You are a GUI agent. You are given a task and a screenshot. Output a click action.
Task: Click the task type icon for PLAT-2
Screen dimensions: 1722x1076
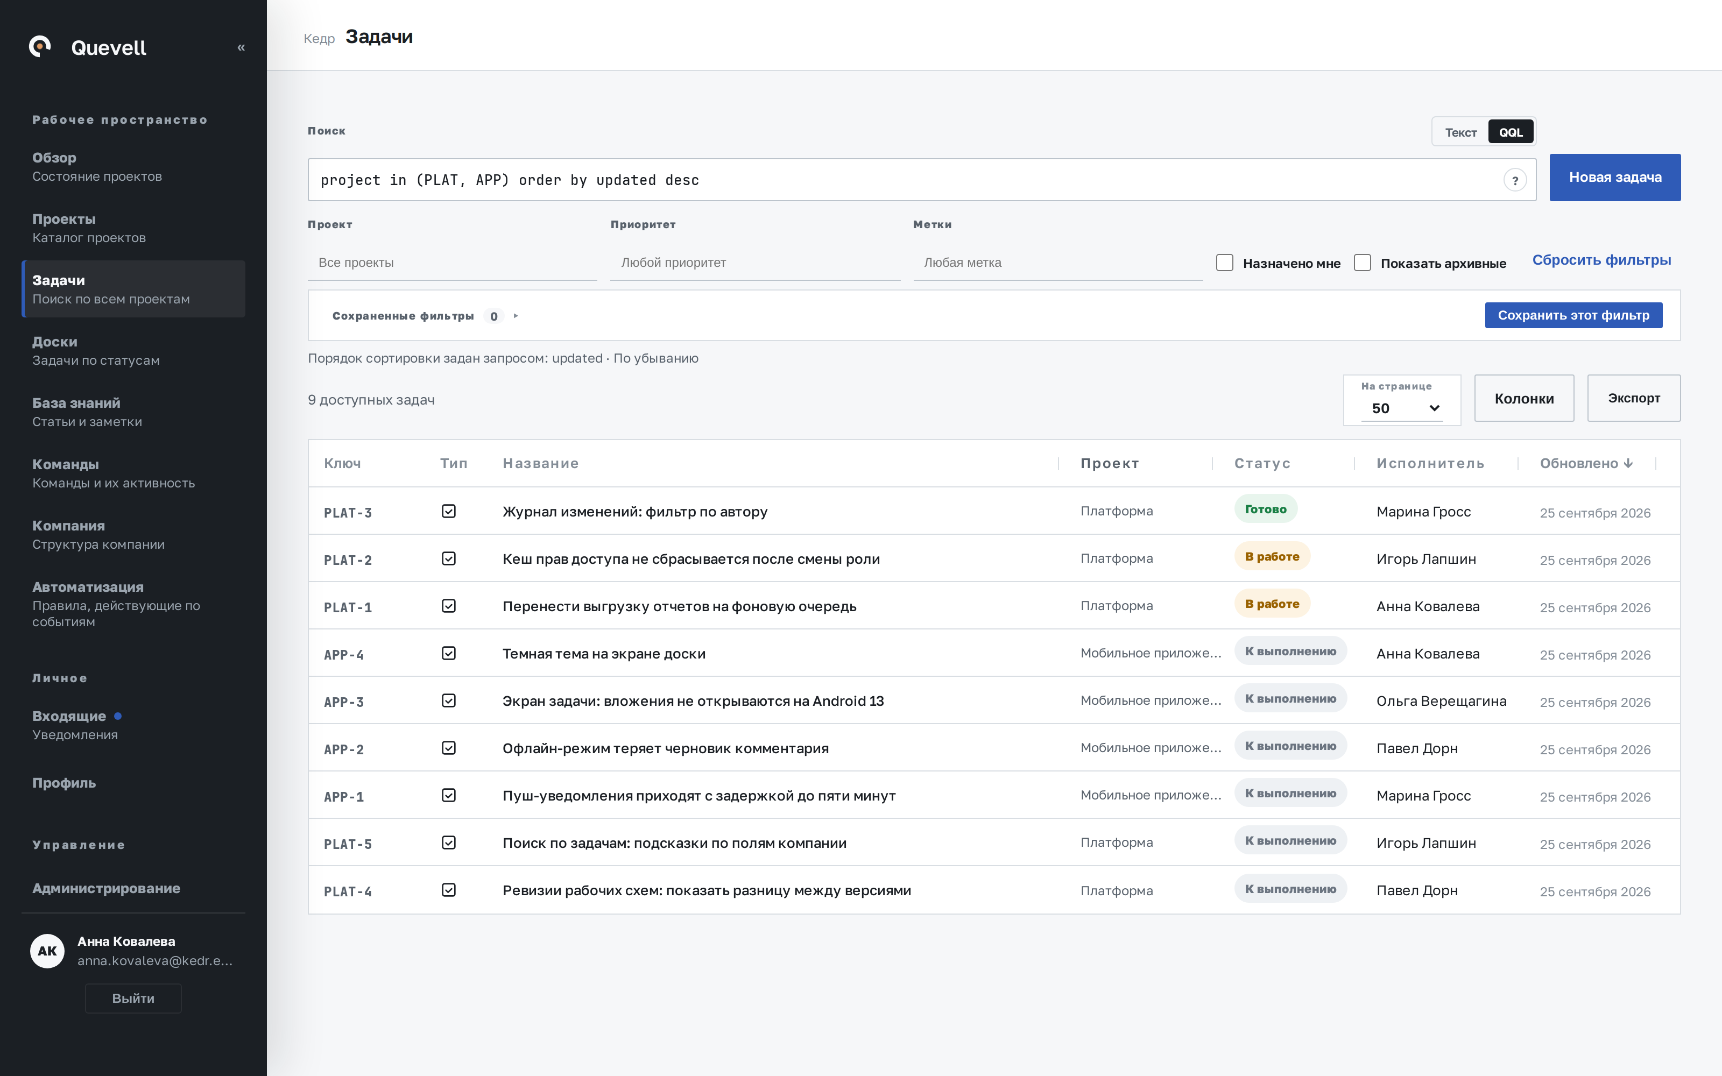[448, 558]
